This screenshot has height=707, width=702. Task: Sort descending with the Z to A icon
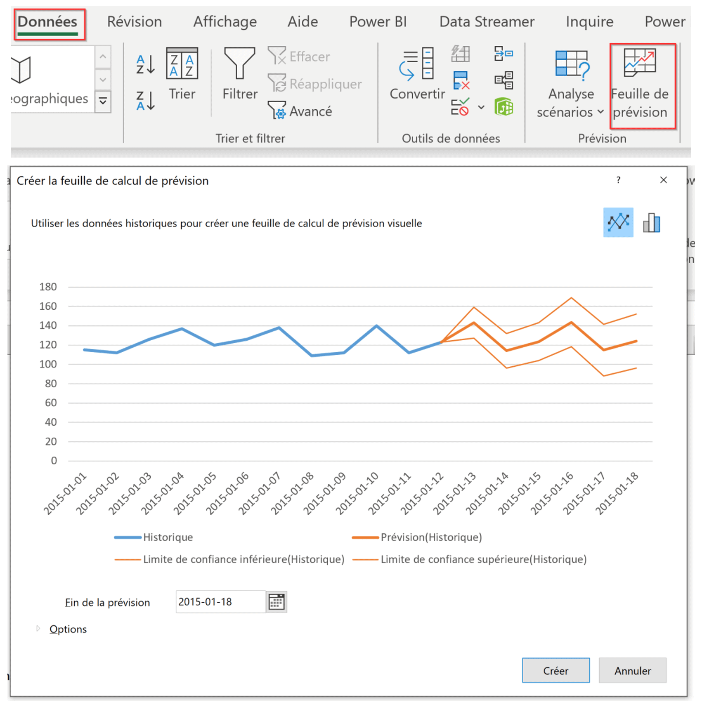coord(145,101)
